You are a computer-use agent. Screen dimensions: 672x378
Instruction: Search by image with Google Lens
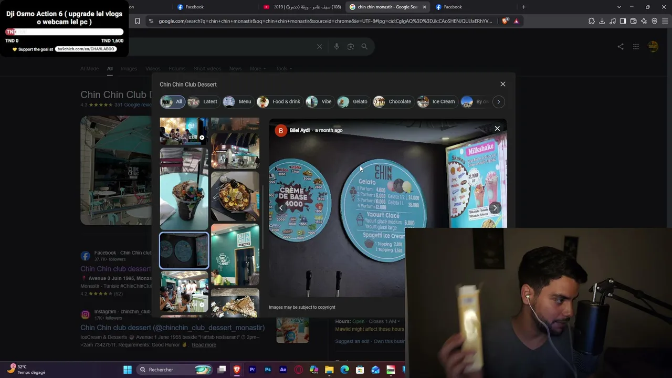(351, 47)
